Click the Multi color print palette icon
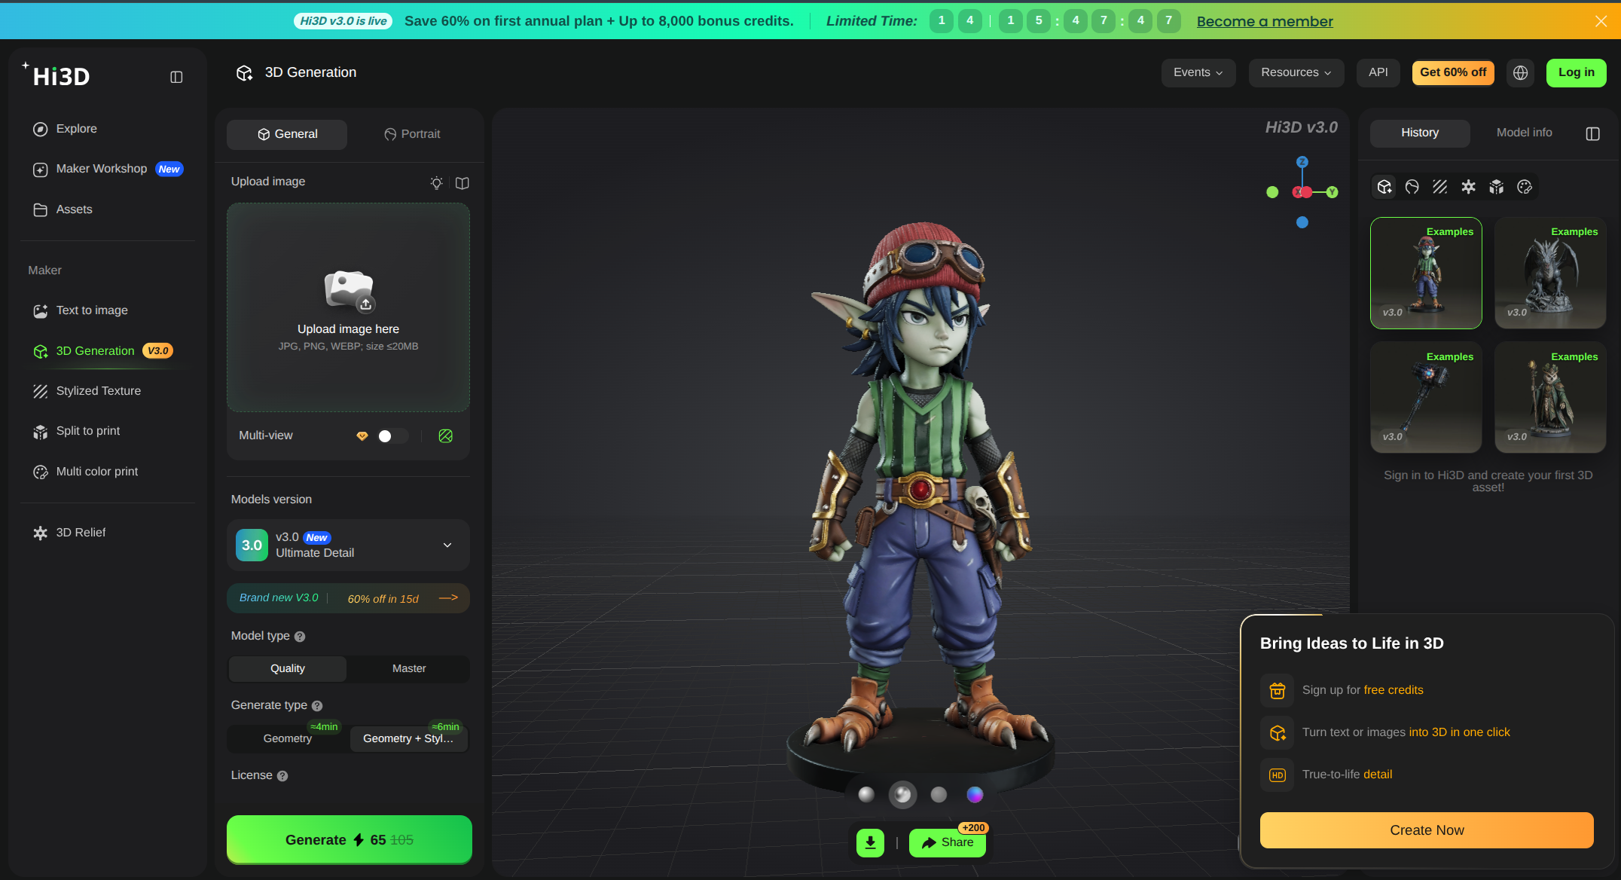Image resolution: width=1621 pixels, height=880 pixels. [41, 472]
